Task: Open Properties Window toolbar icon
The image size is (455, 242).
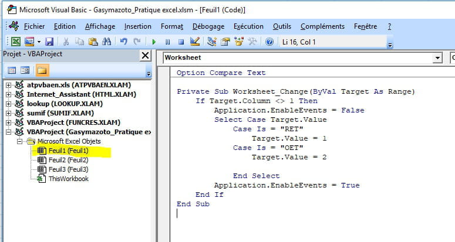Action: [x=225, y=42]
